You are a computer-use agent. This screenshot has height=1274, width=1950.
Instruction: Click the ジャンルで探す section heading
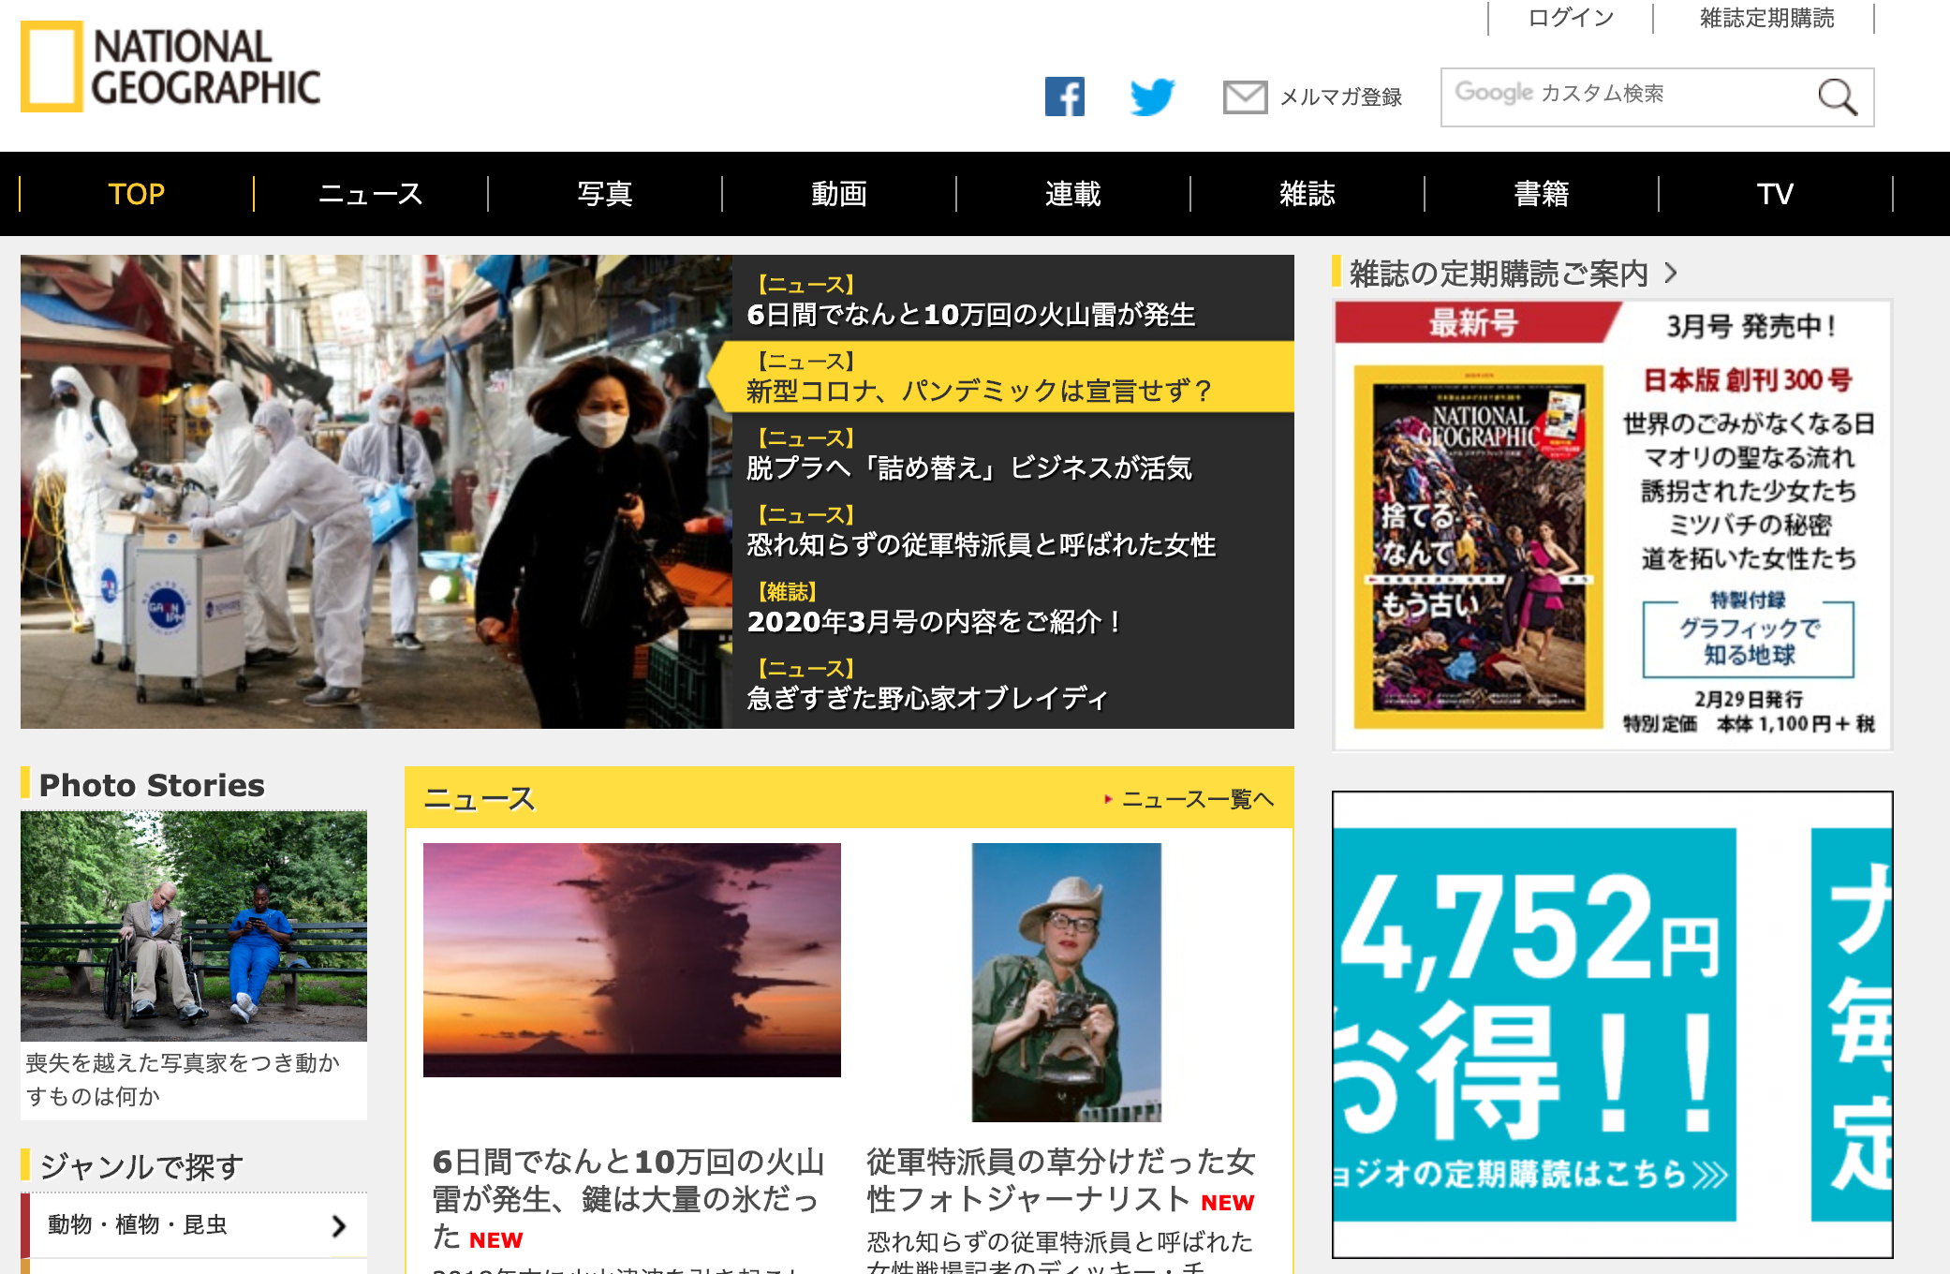[x=141, y=1166]
